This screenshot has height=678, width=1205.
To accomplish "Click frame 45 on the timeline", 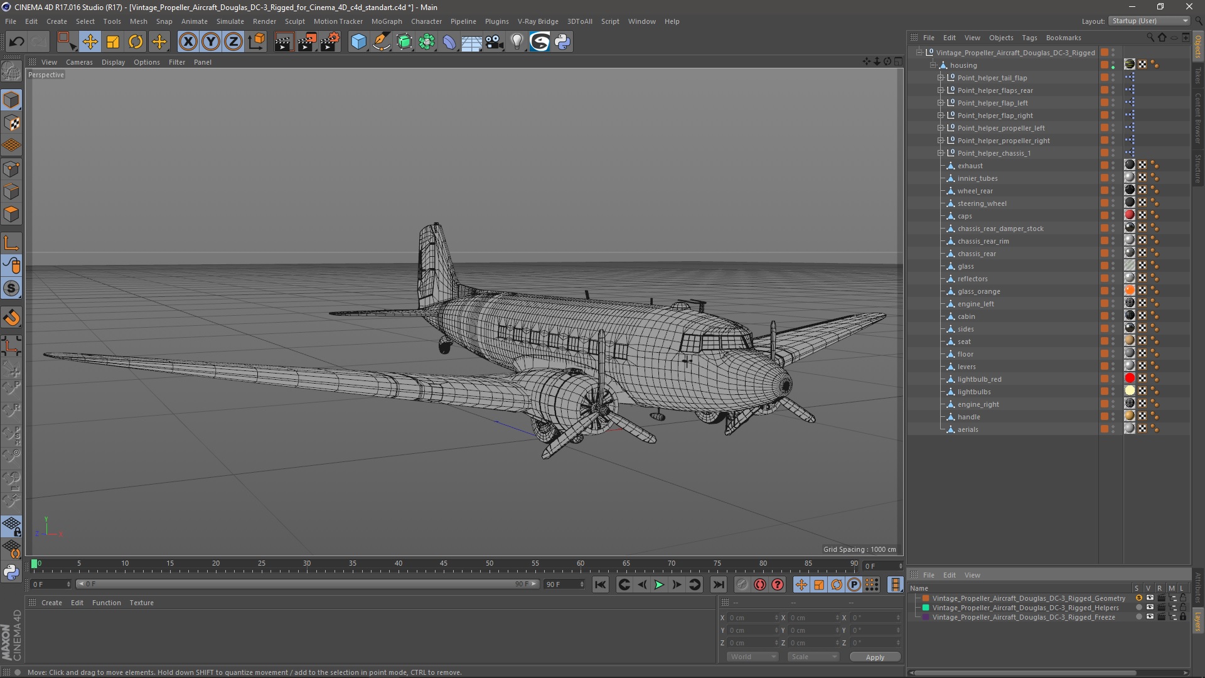I will [444, 565].
